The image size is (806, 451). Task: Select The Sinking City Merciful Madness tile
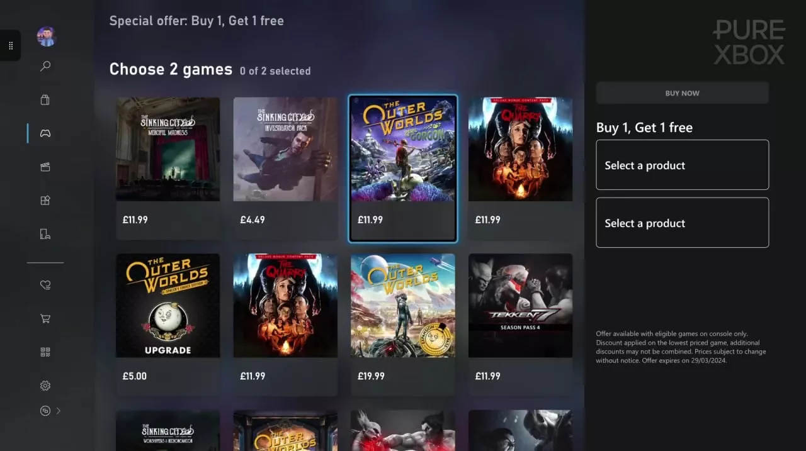(x=168, y=168)
